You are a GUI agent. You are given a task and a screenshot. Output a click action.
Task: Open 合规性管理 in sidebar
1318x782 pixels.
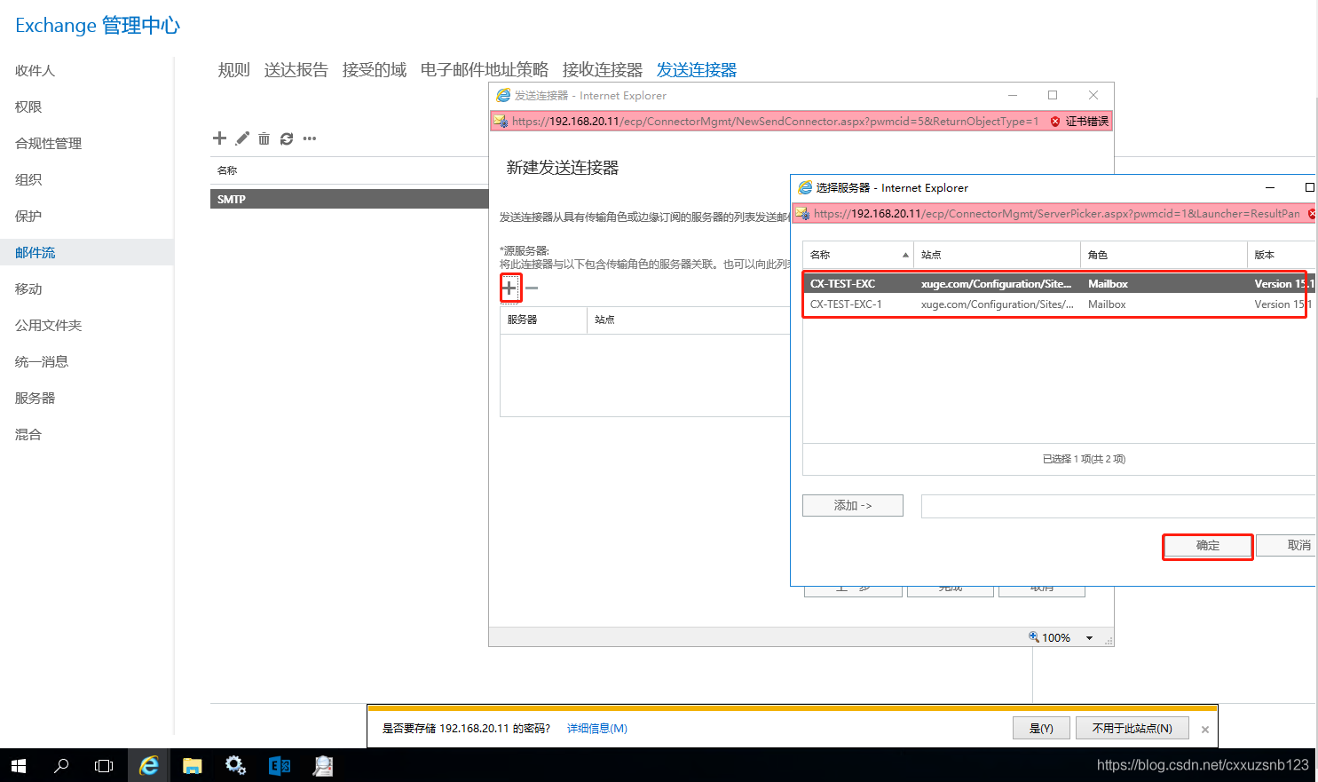[49, 143]
